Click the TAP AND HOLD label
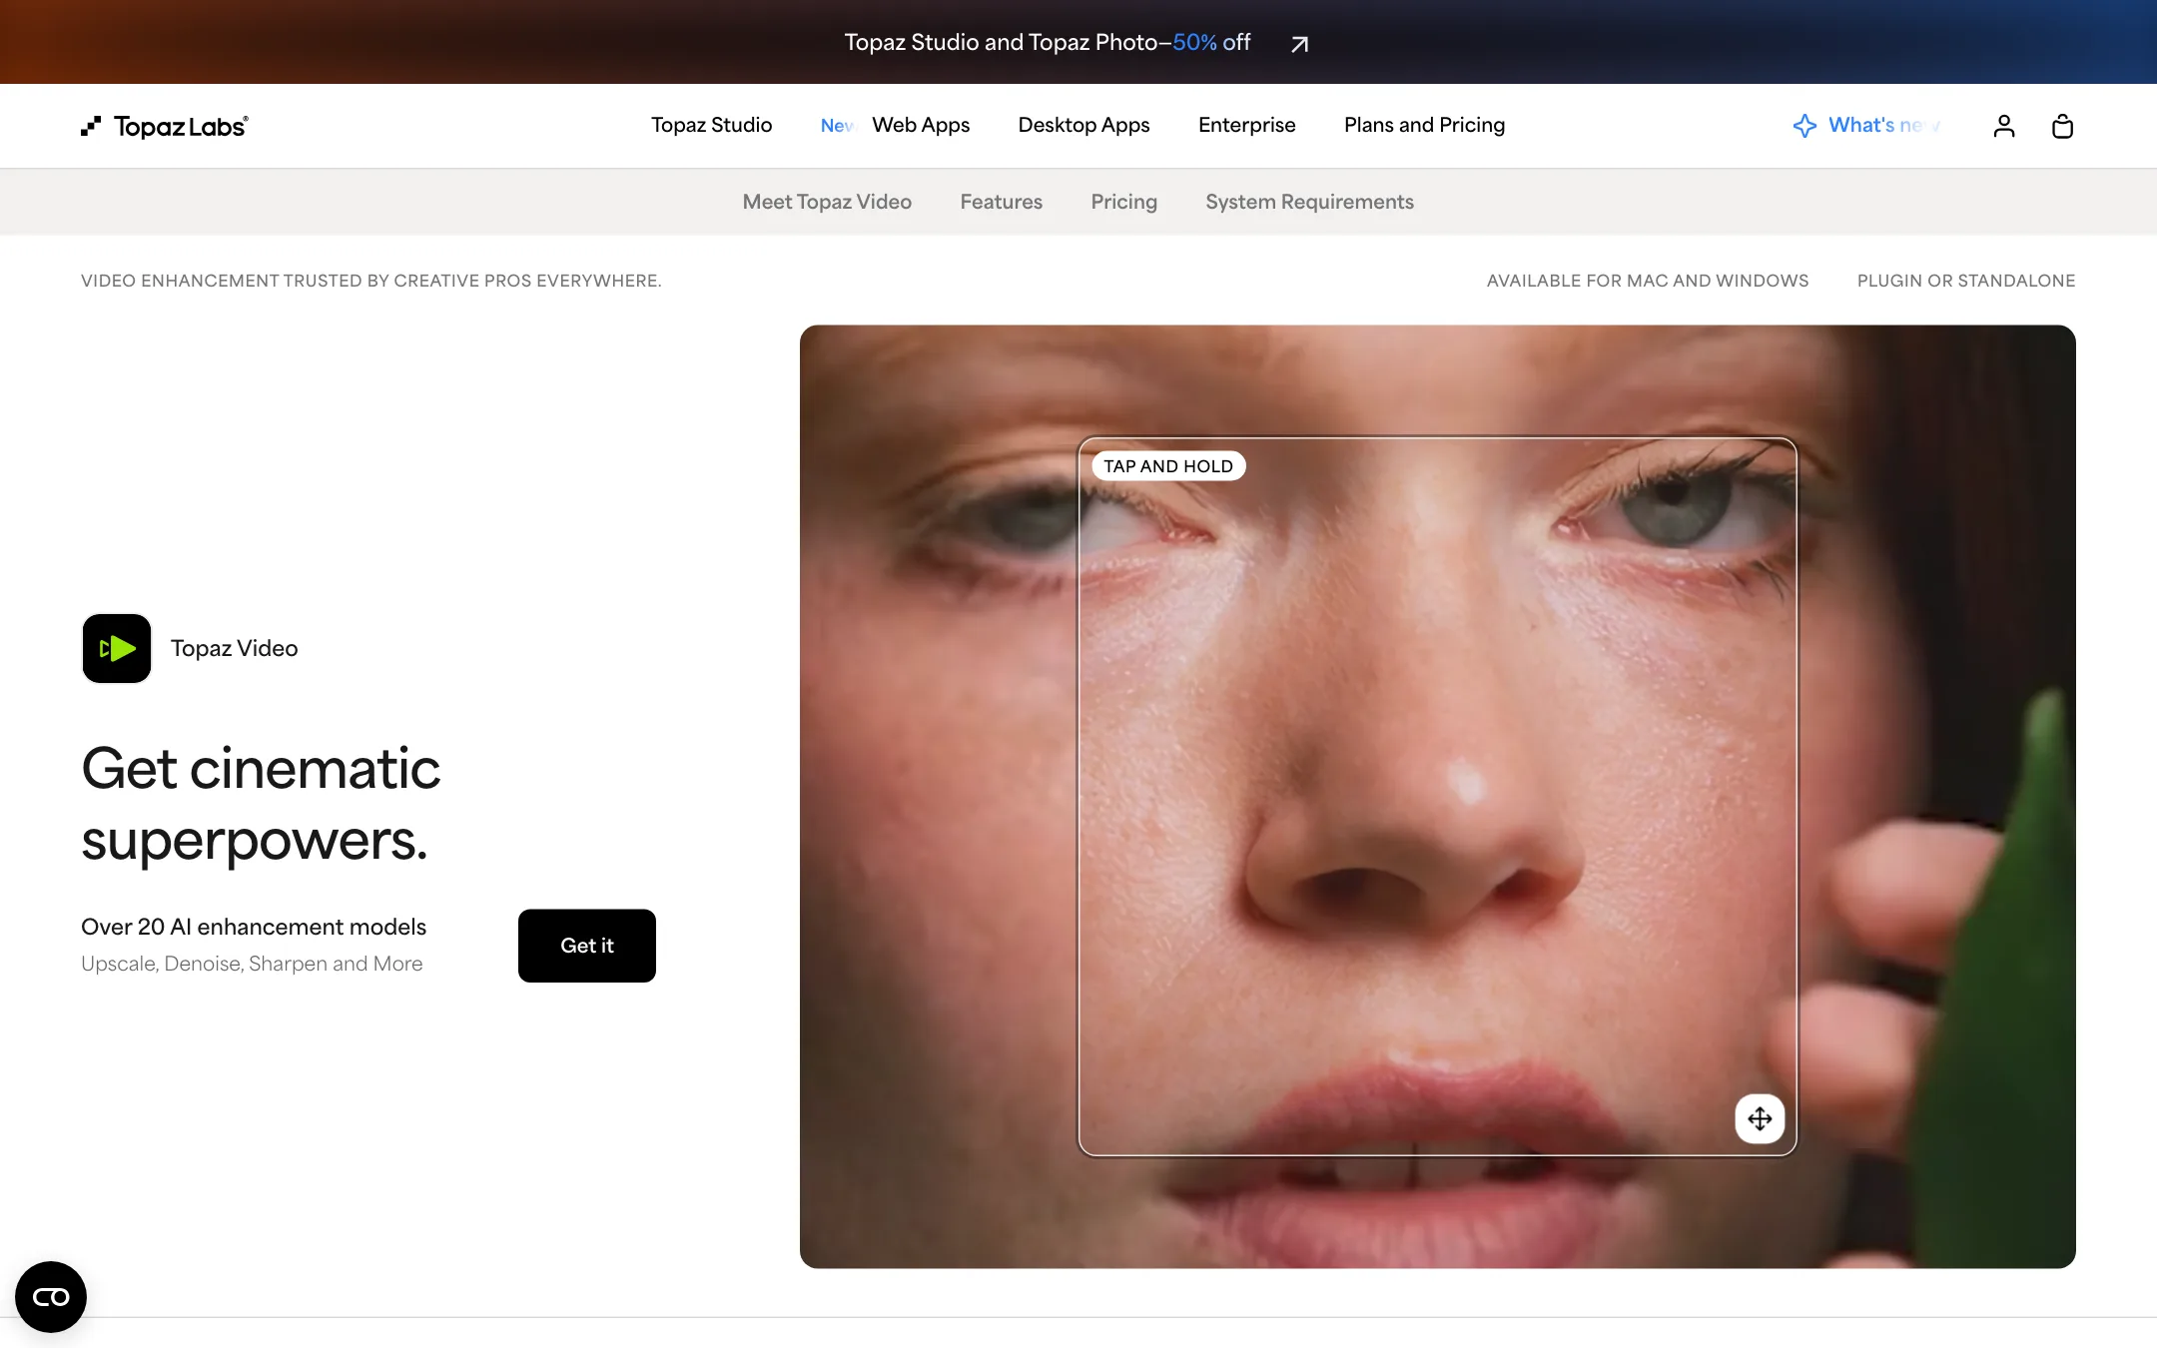 click(x=1168, y=466)
